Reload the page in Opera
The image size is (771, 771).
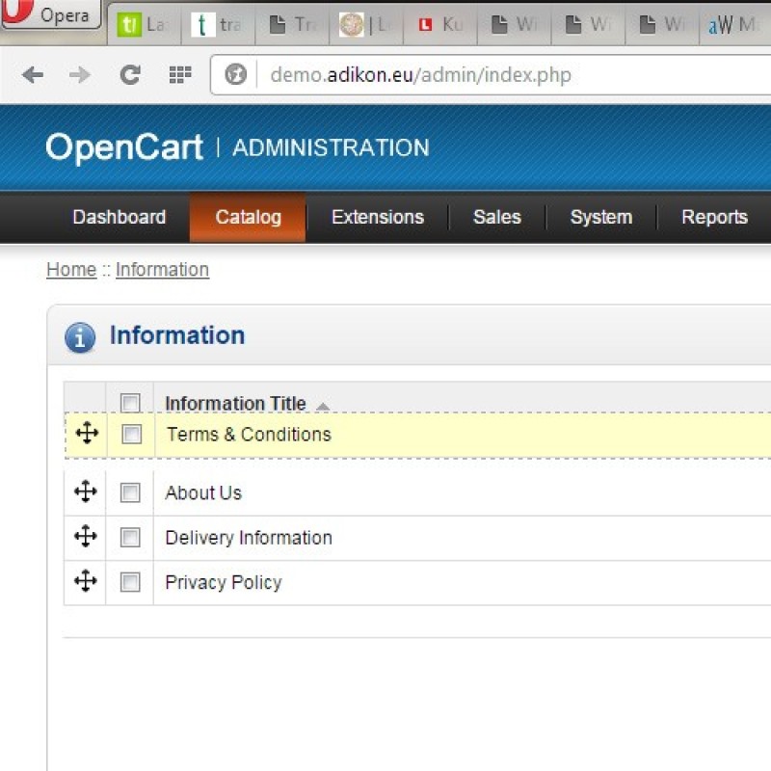pos(130,73)
